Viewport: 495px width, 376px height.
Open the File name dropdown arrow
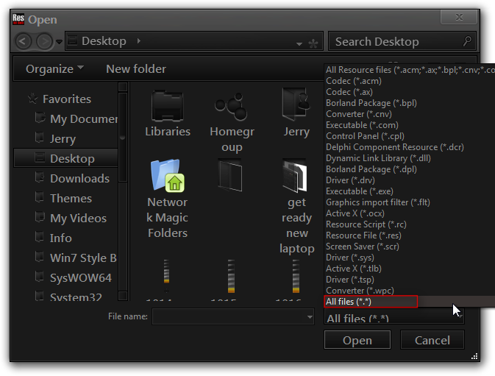[310, 317]
